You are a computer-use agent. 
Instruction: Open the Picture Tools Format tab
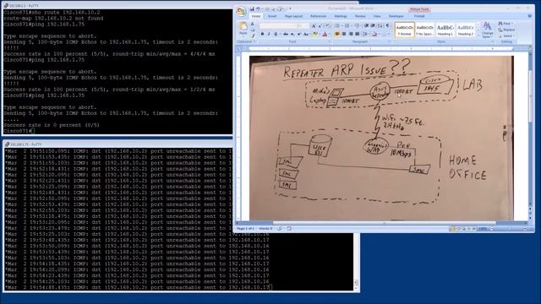[419, 16]
